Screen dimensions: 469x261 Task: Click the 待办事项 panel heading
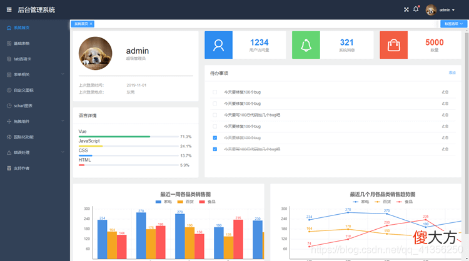pyautogui.click(x=219, y=73)
